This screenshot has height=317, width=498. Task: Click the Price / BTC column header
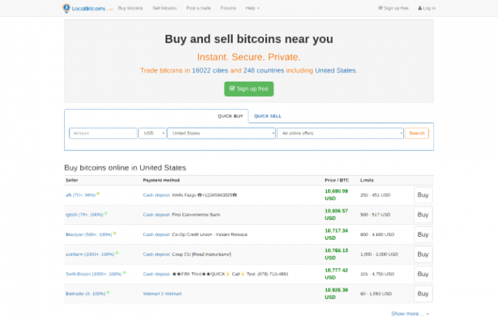[337, 180]
